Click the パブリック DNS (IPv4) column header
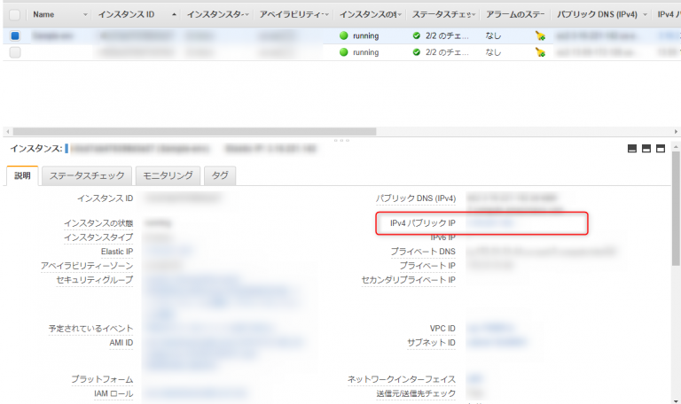Screen dimensions: 681x404 click(x=594, y=15)
